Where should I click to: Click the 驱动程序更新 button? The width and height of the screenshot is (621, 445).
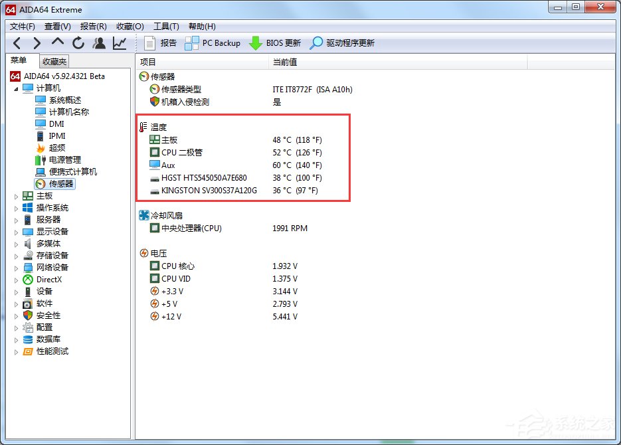click(x=343, y=43)
